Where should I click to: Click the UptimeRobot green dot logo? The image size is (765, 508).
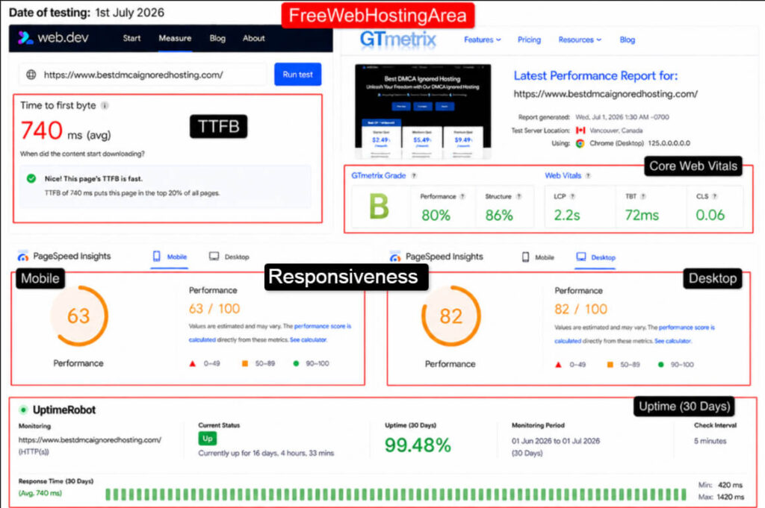point(23,410)
